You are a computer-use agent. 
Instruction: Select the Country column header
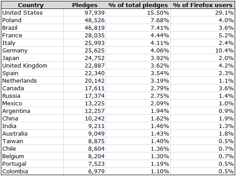(x=31, y=5)
